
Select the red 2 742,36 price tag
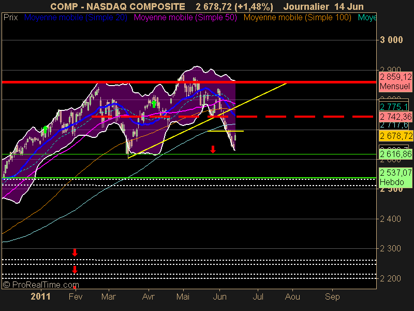pos(395,117)
